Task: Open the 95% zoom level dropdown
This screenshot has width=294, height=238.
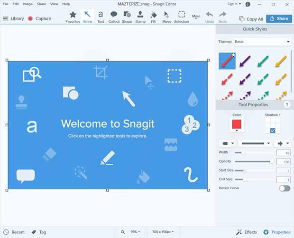Action: point(135,232)
